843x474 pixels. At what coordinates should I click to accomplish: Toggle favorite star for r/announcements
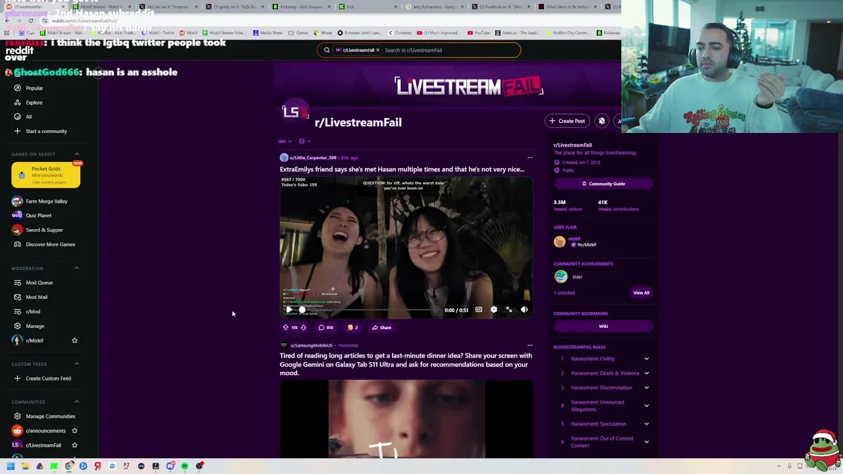click(x=74, y=431)
